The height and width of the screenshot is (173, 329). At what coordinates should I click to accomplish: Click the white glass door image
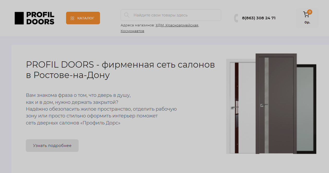click(x=241, y=106)
